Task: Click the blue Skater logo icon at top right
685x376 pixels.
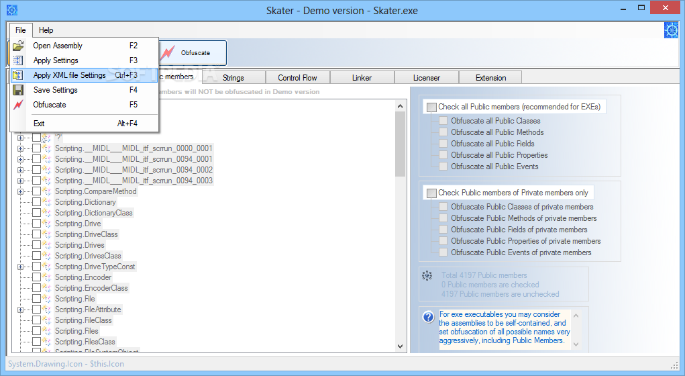Action: tap(671, 30)
